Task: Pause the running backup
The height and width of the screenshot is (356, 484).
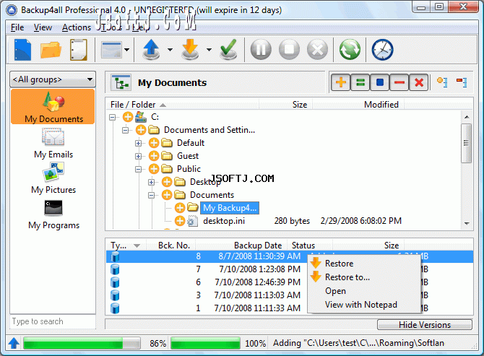Action: click(261, 49)
